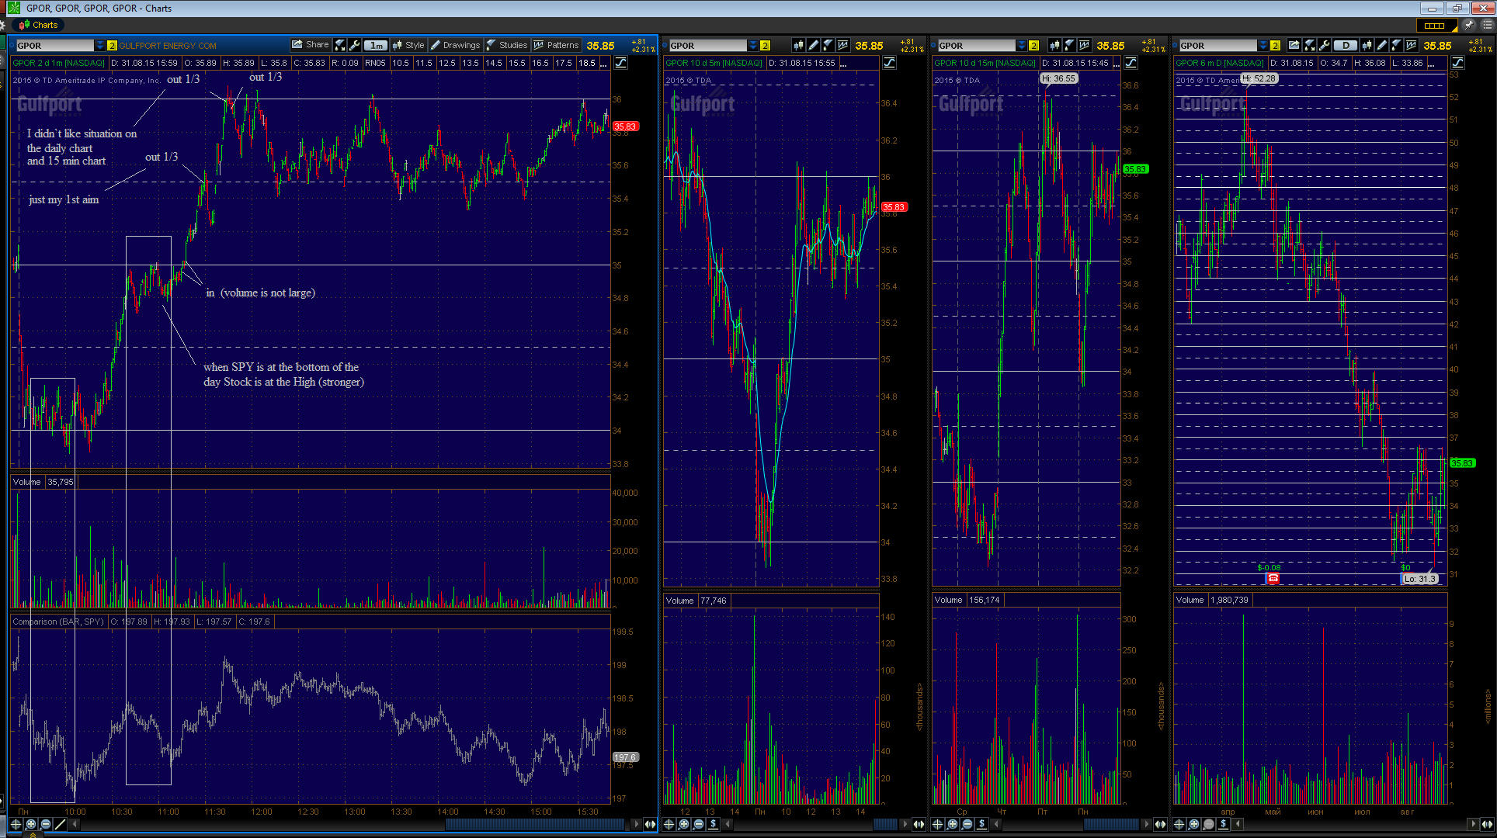This screenshot has height=838, width=1497.
Task: Toggle the curve scale icon on 15m chart
Action: [1131, 63]
